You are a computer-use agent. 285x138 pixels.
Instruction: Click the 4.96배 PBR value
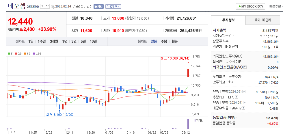259,103
